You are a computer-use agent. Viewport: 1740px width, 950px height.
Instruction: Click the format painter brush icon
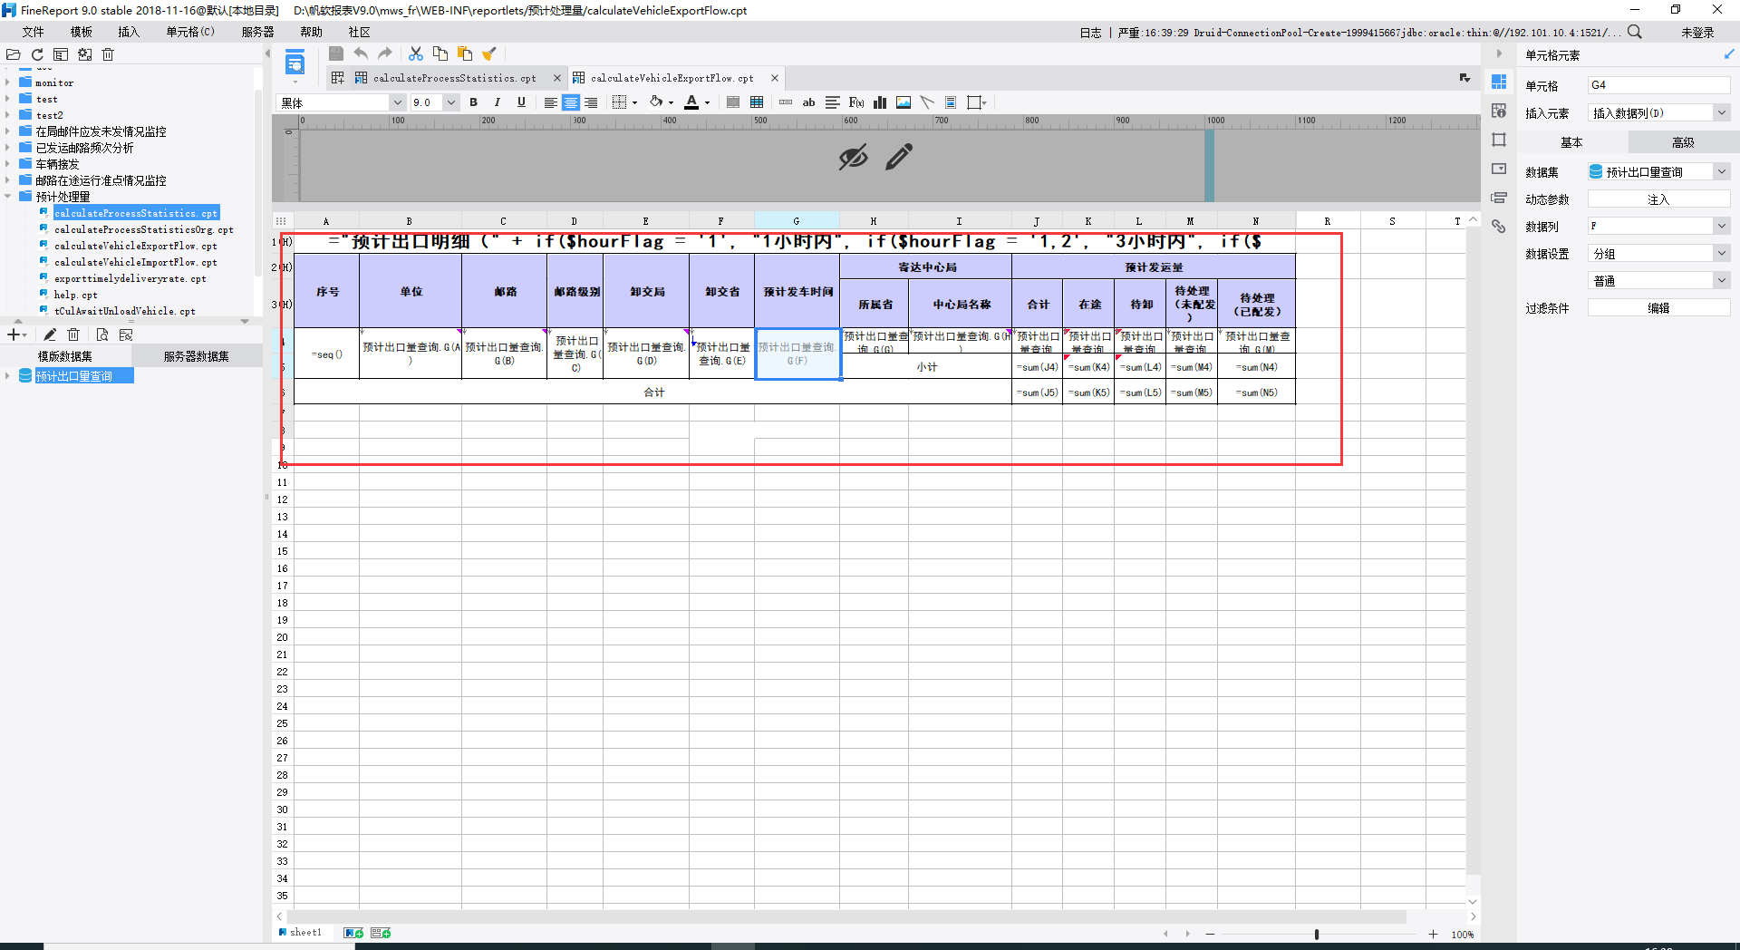click(489, 54)
